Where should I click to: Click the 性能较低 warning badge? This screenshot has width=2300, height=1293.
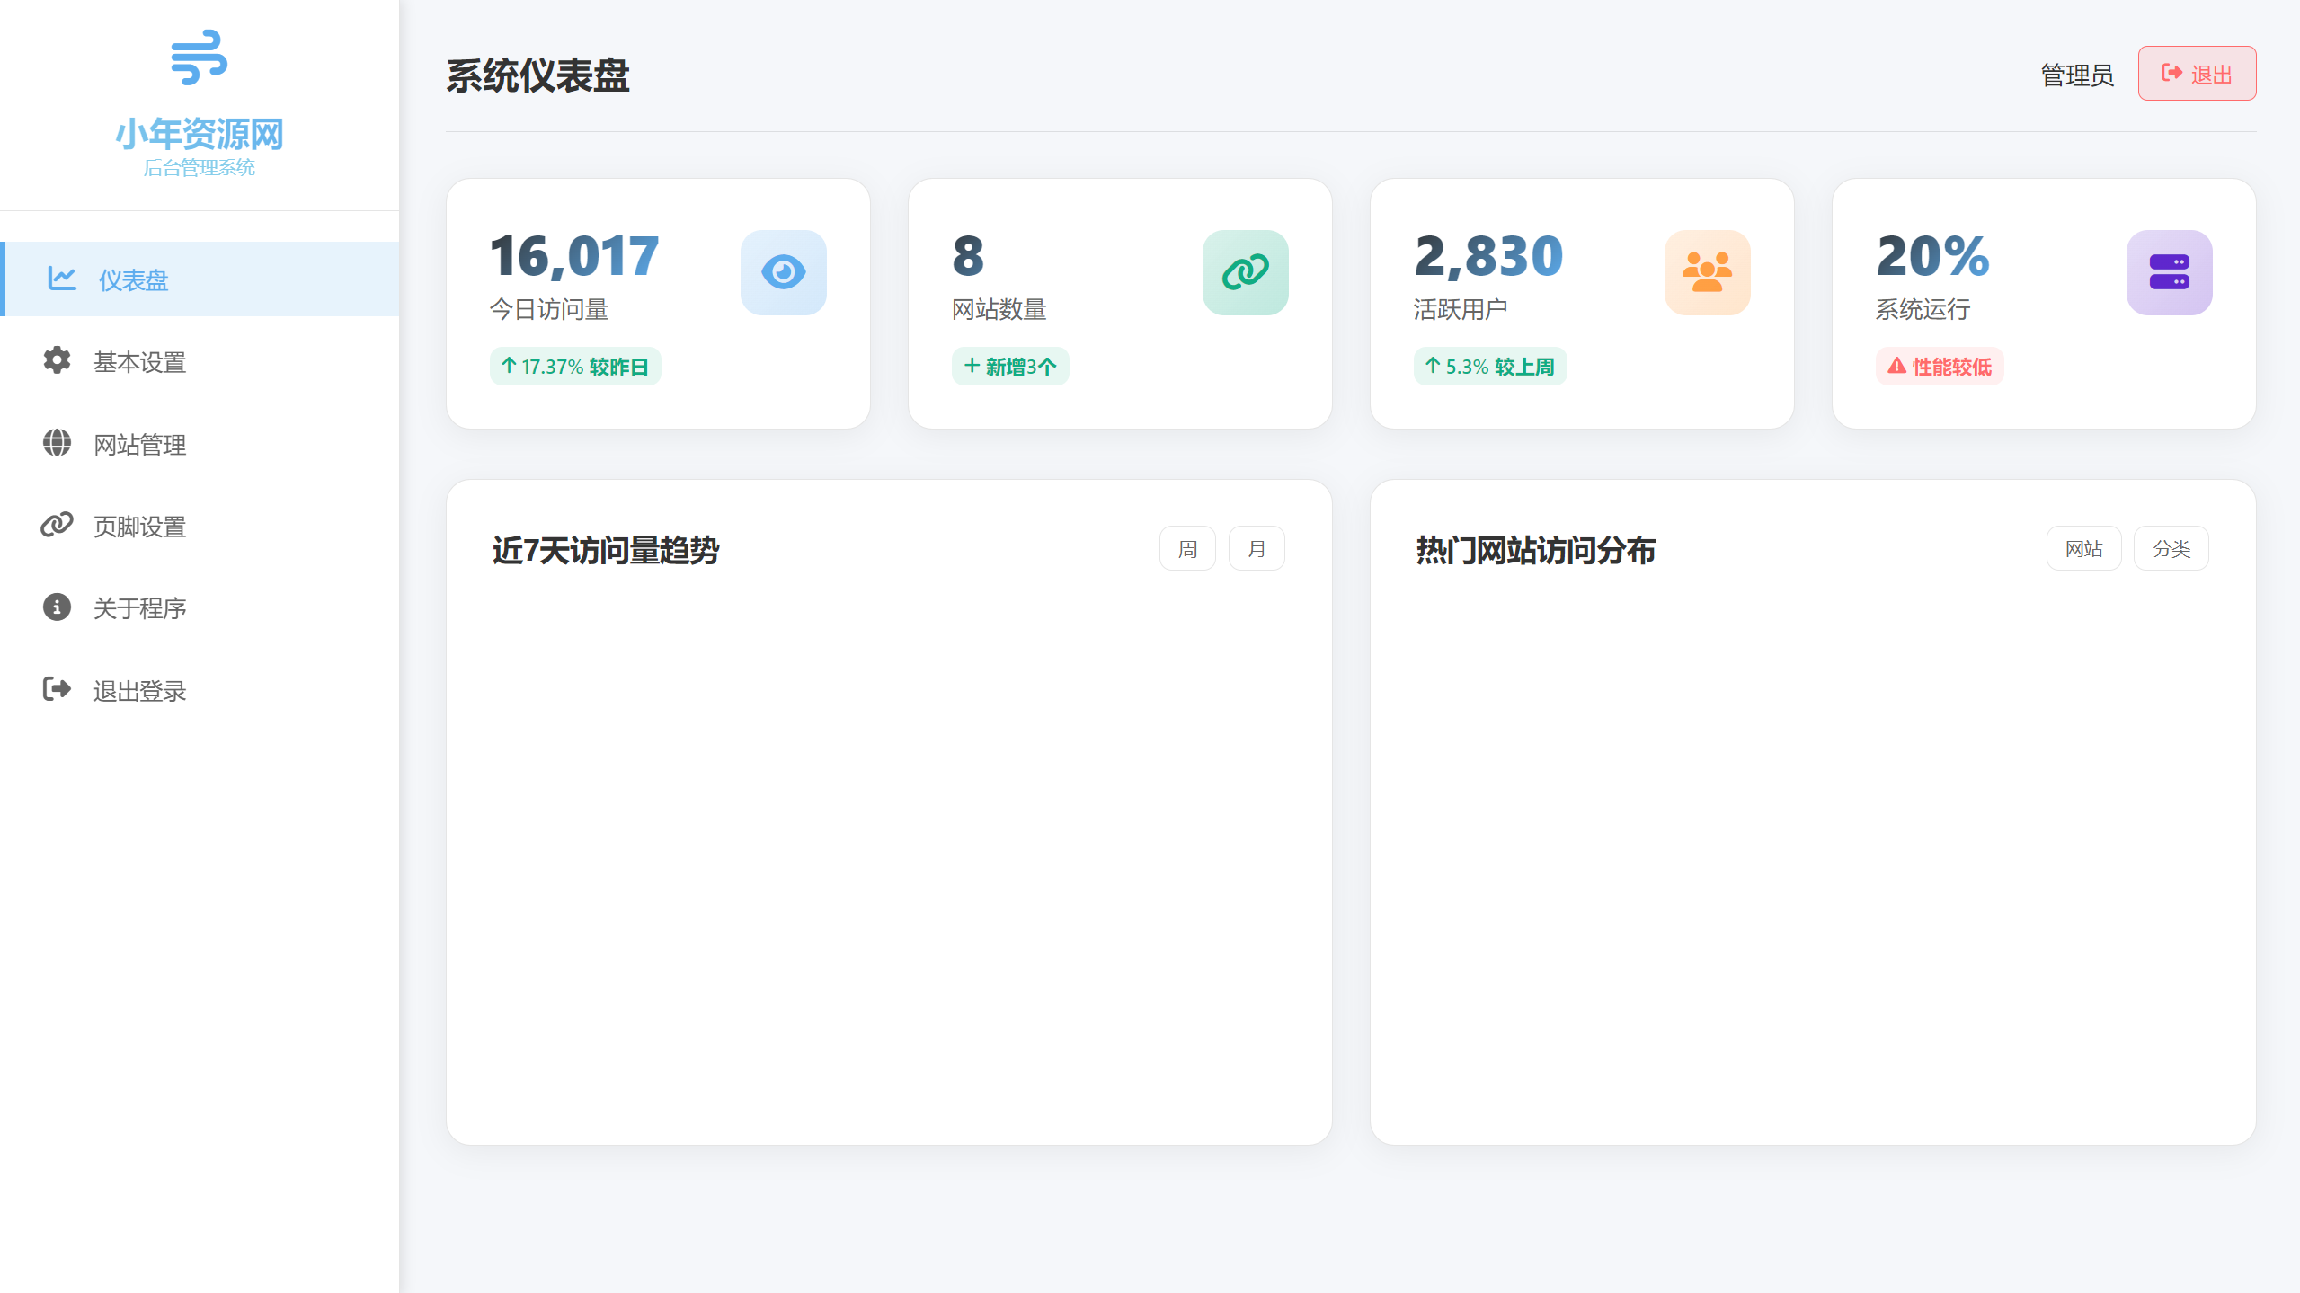pyautogui.click(x=1939, y=366)
